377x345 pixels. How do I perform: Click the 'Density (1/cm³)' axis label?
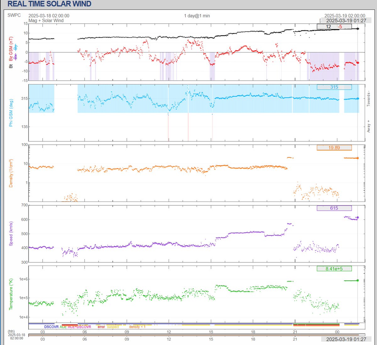click(11, 173)
